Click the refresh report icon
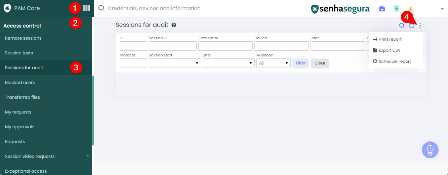Viewport: 448px width, 175px height. point(411,26)
